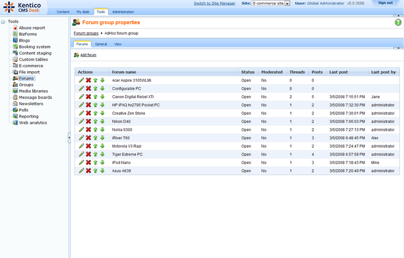Switch to the My desk tab
Image resolution: width=404 pixels, height=258 pixels.
83,12
